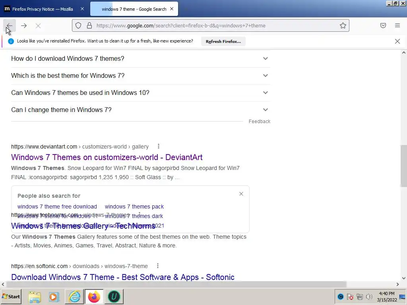Select the Firefox taskbar icon
The image size is (407, 305).
point(94,297)
